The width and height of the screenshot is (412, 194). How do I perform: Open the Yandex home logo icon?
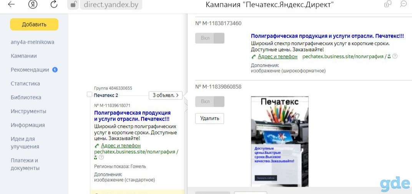coord(33,5)
